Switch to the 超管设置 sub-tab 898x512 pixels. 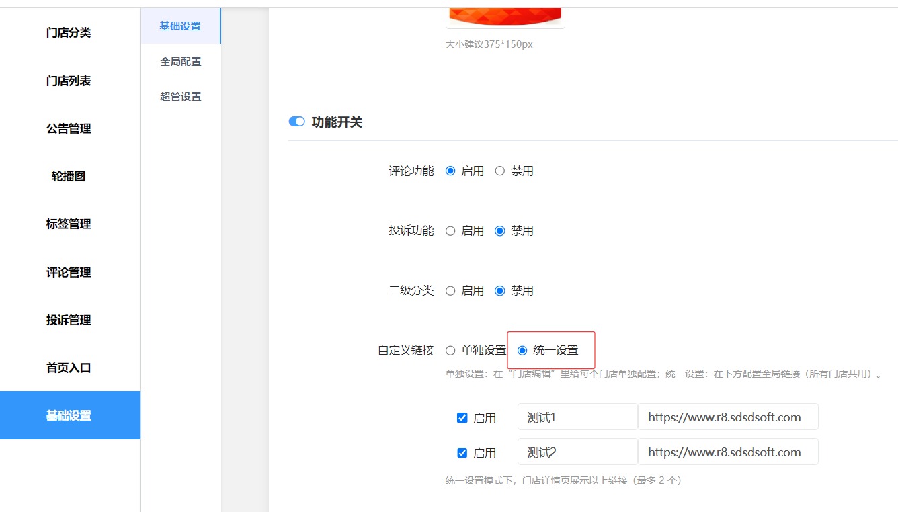coord(181,96)
